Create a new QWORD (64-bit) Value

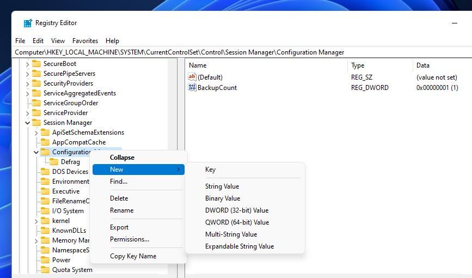[245, 222]
